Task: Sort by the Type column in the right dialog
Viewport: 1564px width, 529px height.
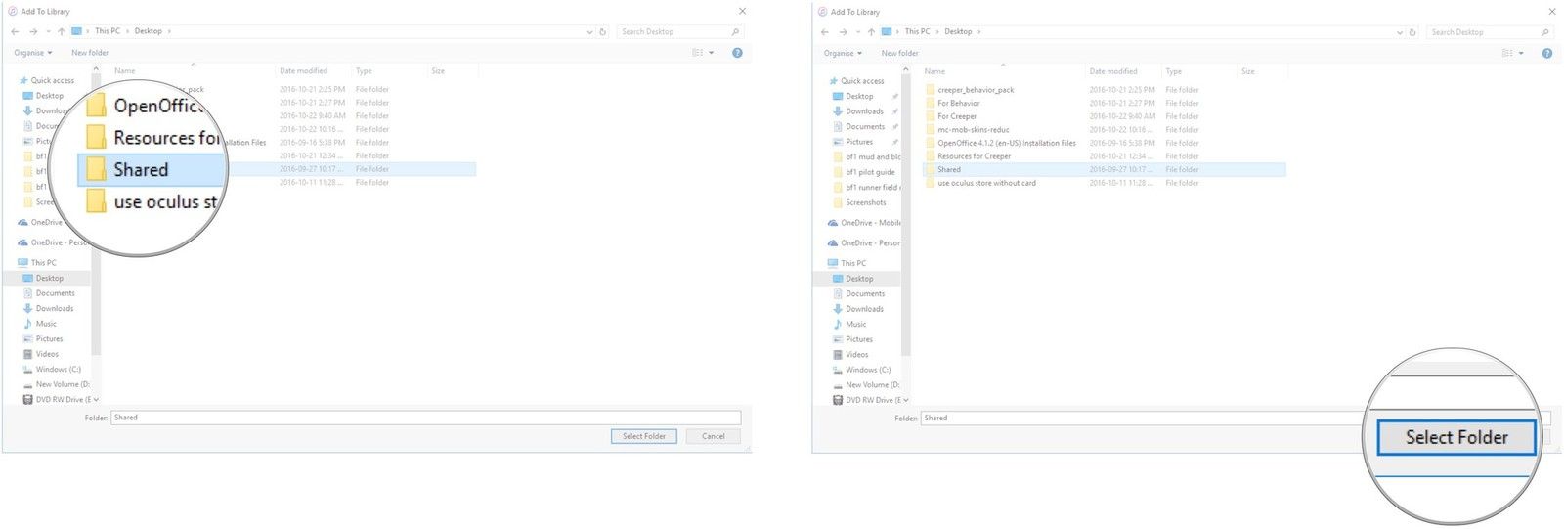Action: coord(1173,71)
